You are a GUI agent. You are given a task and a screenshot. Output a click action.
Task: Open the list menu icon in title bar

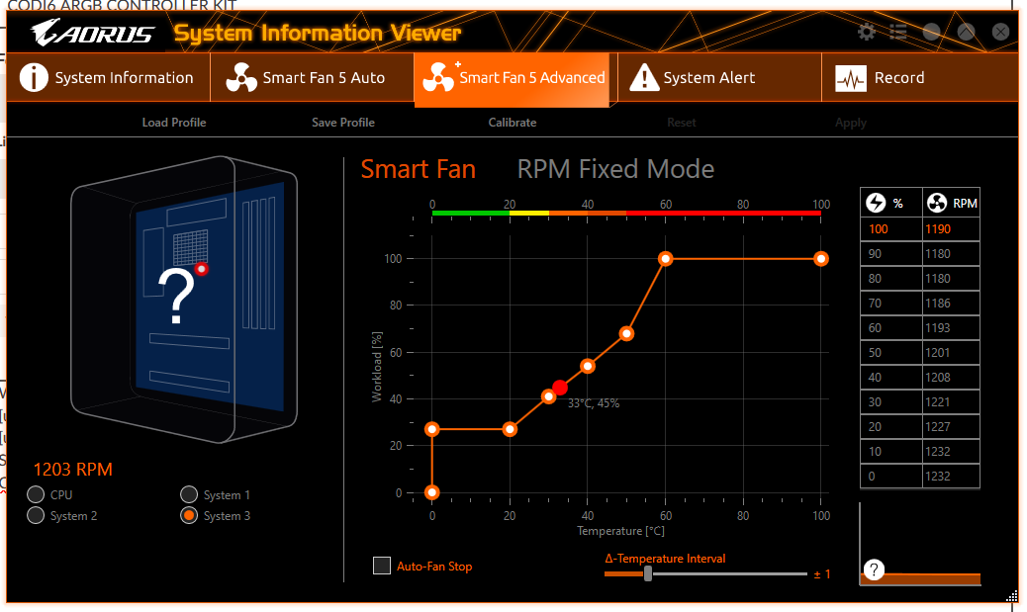[x=898, y=32]
